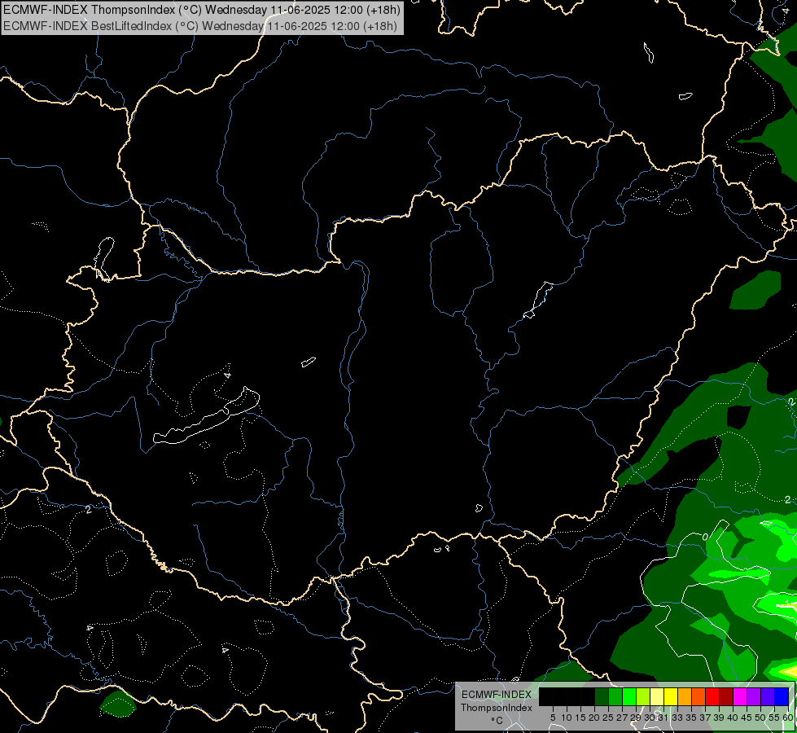Select the magenta 40–45 legend swatch
797x733 pixels.
point(740,696)
